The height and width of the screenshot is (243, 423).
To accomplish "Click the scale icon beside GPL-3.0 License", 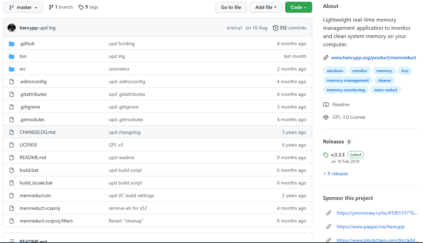I will click(x=326, y=117).
